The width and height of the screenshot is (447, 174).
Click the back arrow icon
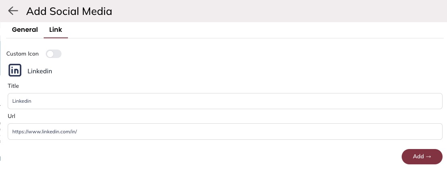pos(13,11)
